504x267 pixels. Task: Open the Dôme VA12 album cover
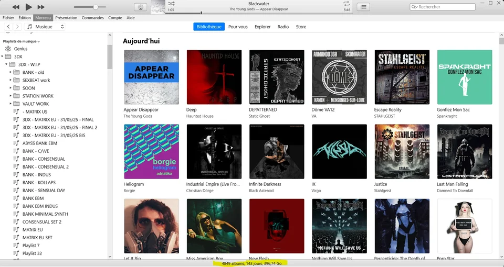pyautogui.click(x=339, y=77)
